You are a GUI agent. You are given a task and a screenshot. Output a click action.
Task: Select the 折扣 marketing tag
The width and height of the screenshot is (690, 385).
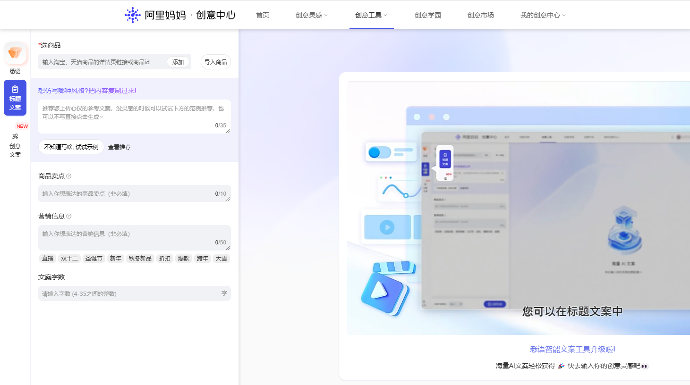(165, 258)
